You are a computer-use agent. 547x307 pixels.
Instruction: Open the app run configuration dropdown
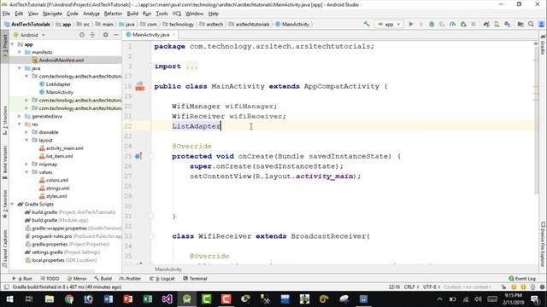click(x=389, y=24)
